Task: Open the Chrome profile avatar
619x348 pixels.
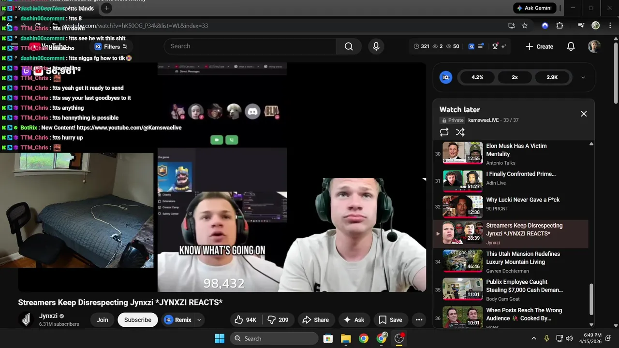Action: tap(596, 26)
